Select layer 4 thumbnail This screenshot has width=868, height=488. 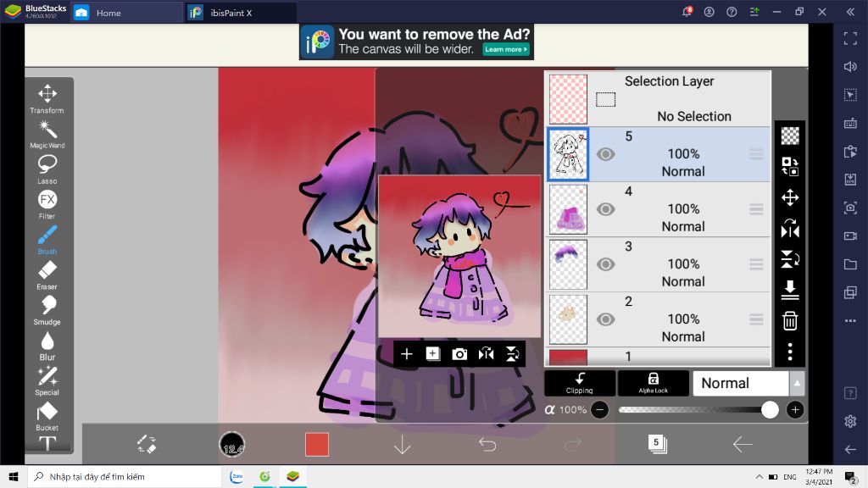pos(568,209)
